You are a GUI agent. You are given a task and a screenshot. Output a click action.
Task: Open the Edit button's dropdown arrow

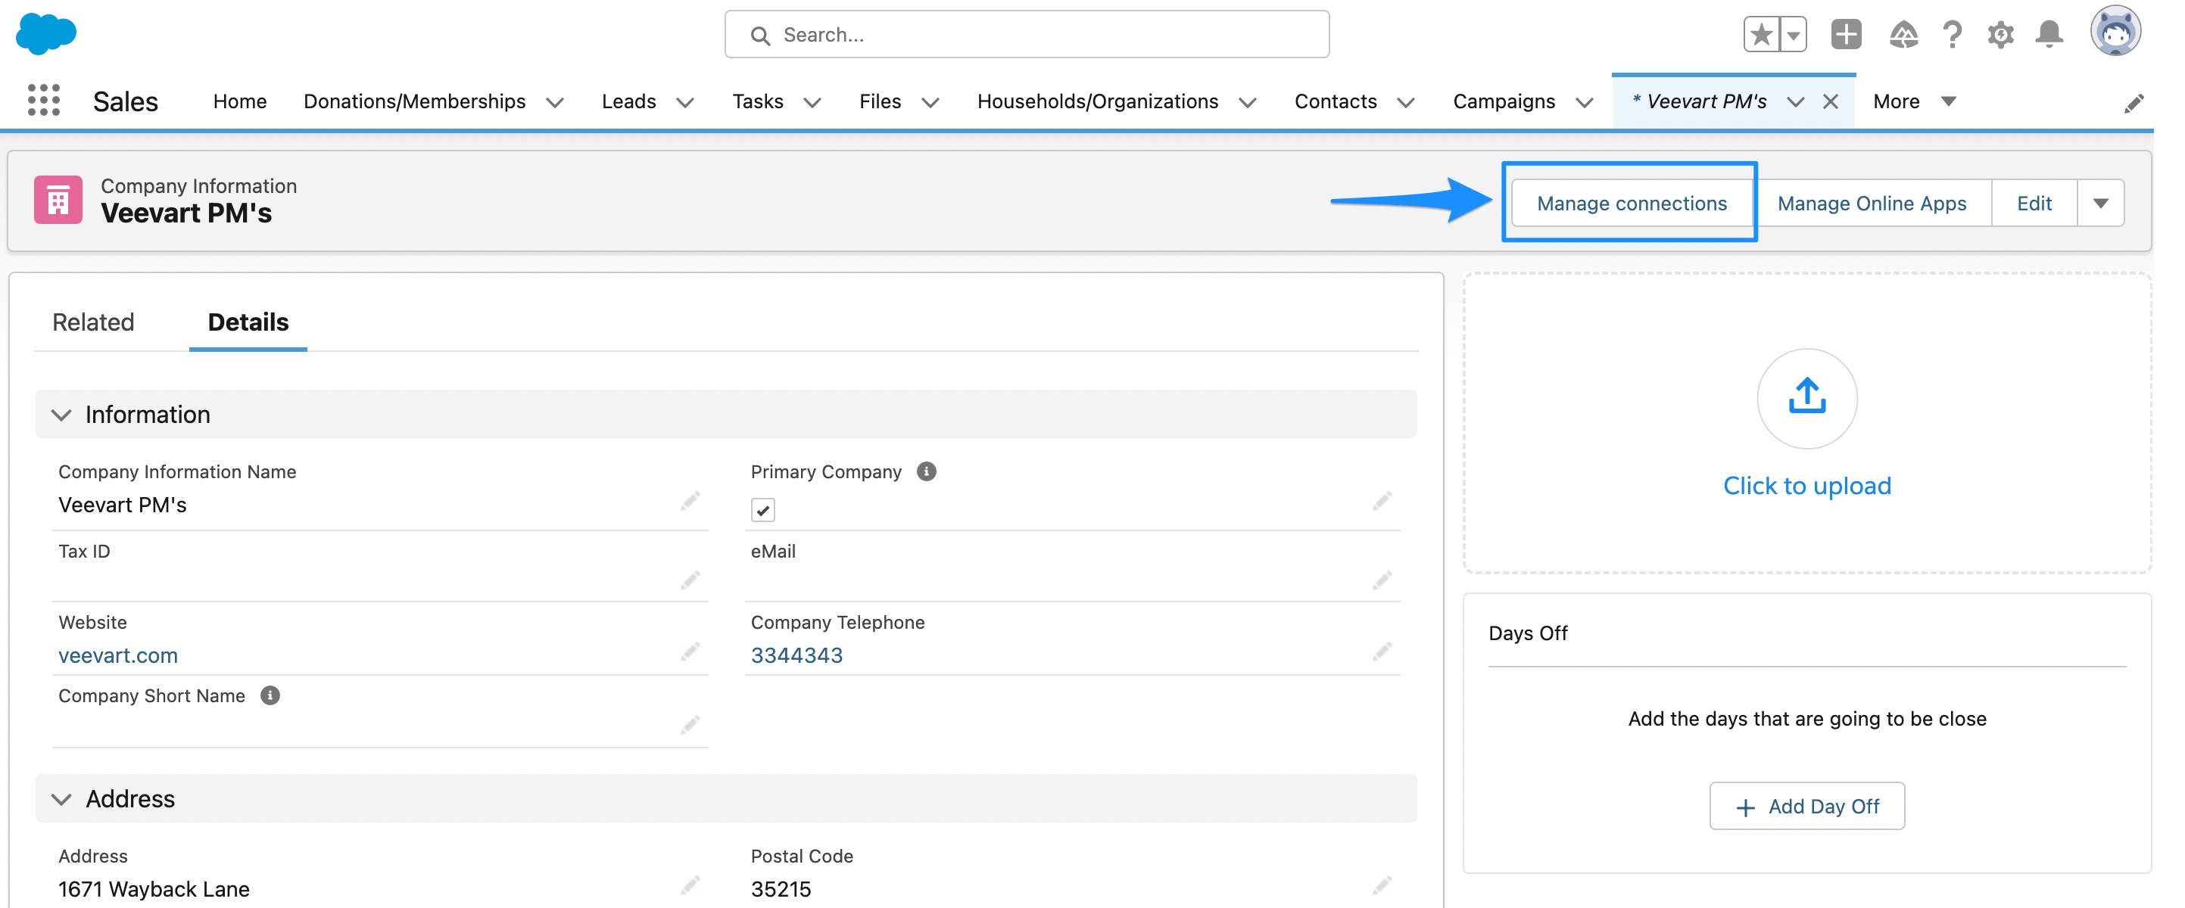[x=2101, y=203]
